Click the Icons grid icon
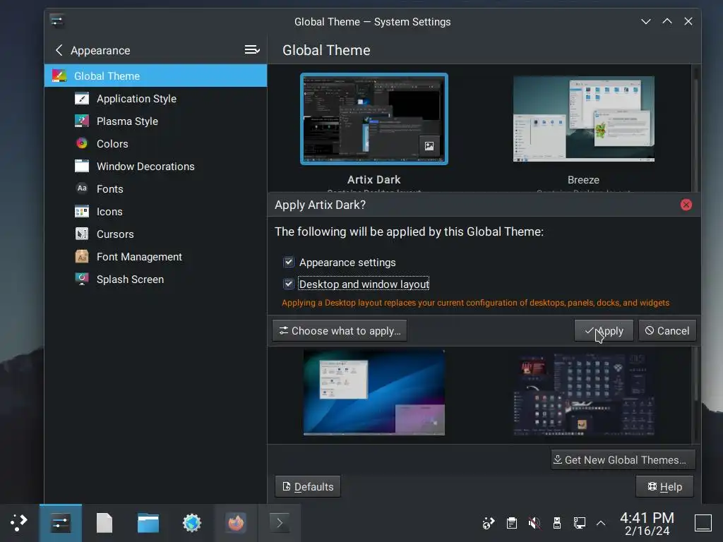Viewport: 723px width, 542px height. click(82, 211)
